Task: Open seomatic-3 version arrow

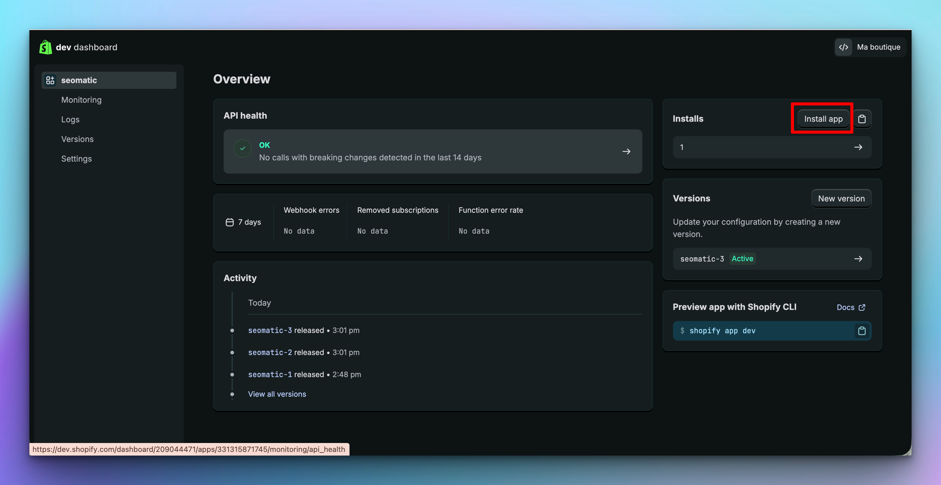Action: pos(858,259)
